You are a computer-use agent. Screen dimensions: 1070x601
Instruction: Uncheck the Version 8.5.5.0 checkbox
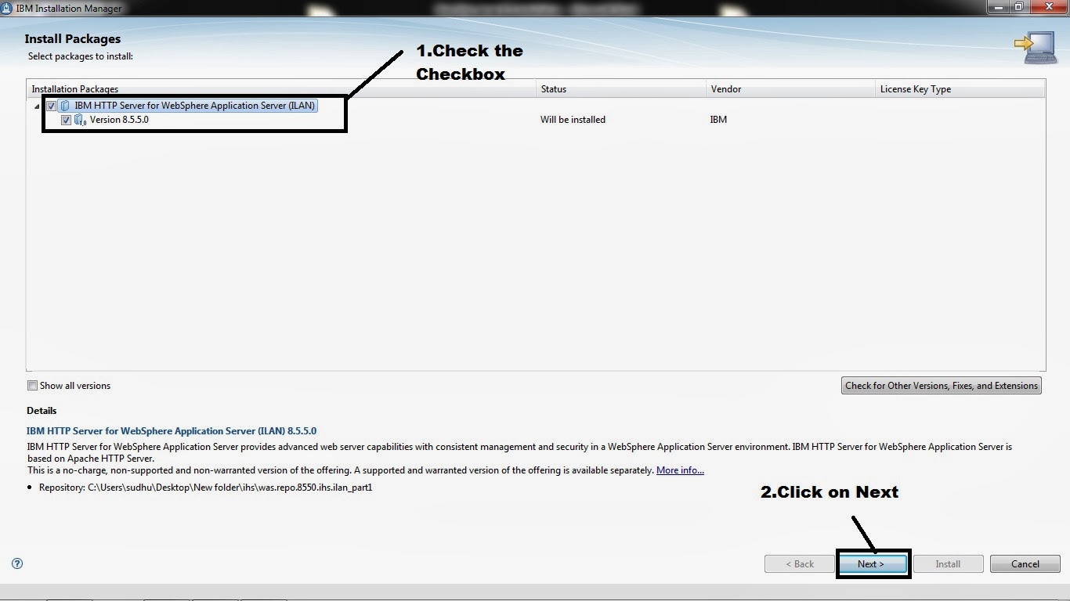pyautogui.click(x=67, y=119)
